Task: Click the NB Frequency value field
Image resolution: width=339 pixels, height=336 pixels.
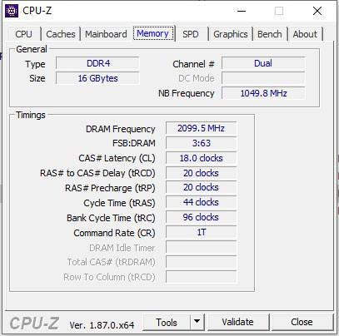Action: pos(263,93)
